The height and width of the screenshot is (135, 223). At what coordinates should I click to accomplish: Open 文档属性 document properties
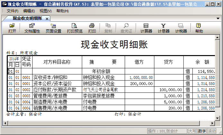pyautogui.click(x=32, y=28)
